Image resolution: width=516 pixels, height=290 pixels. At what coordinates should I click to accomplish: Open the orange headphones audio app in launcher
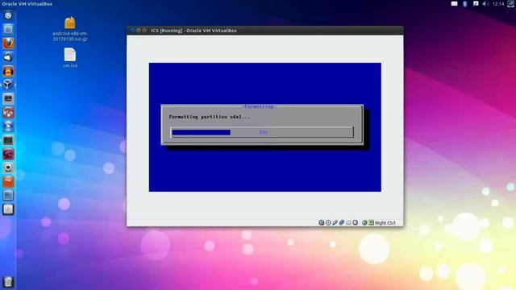coord(8,71)
